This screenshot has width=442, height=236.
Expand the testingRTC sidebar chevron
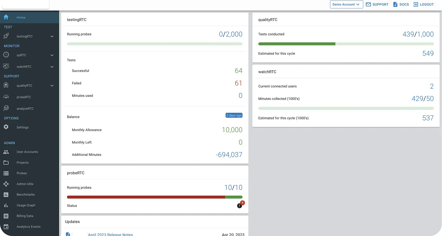coord(52,36)
